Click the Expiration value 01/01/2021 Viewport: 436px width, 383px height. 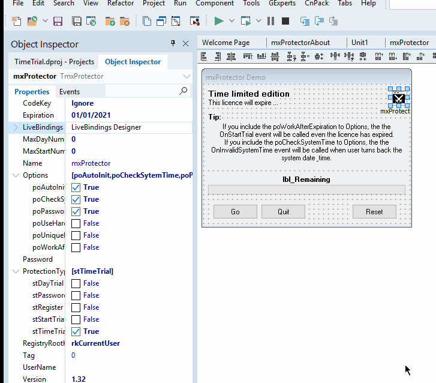[x=91, y=115]
